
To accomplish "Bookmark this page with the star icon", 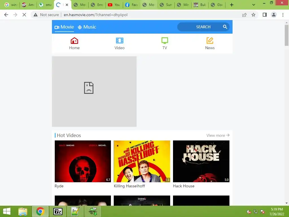I will point(253,15).
